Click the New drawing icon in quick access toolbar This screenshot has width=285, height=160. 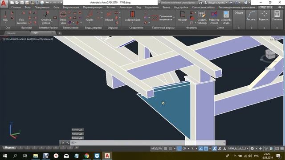(x=12, y=3)
